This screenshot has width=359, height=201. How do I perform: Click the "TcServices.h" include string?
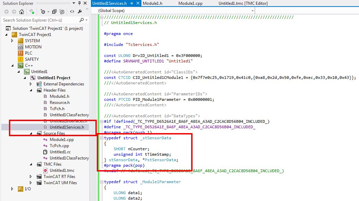(142, 45)
